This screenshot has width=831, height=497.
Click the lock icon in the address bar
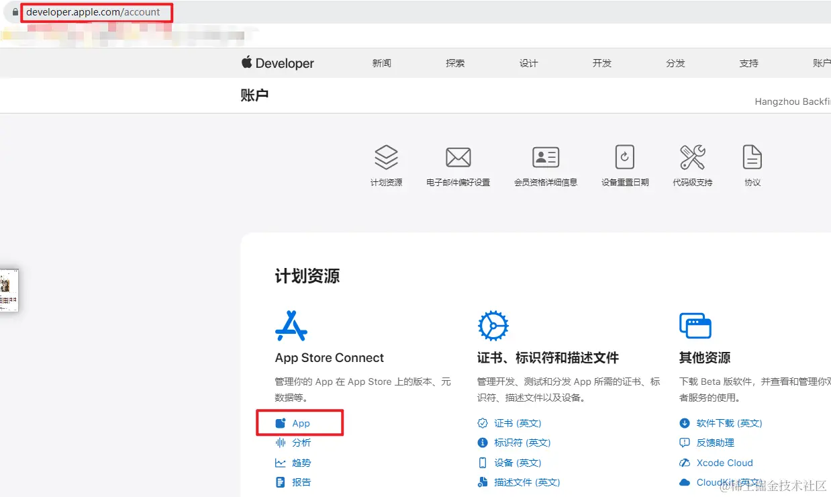click(15, 12)
